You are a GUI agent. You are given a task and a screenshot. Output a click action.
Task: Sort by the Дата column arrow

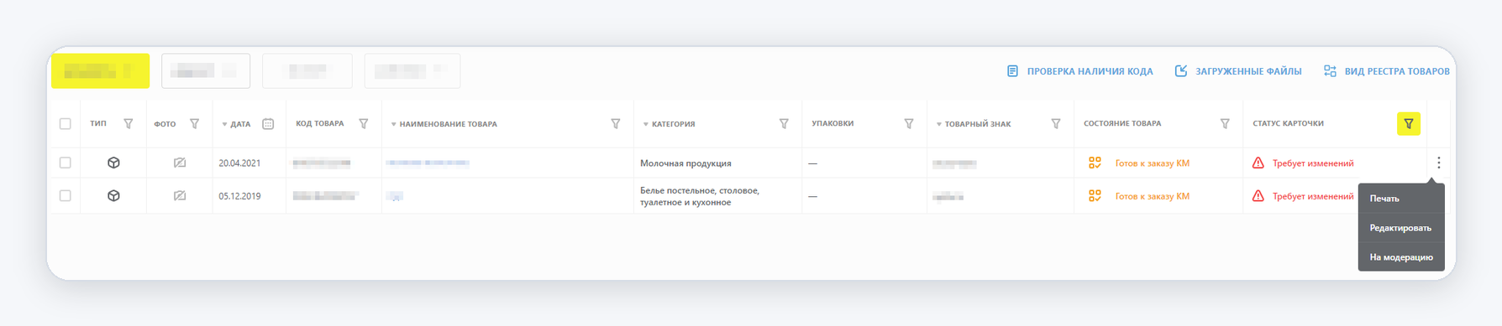pos(224,124)
